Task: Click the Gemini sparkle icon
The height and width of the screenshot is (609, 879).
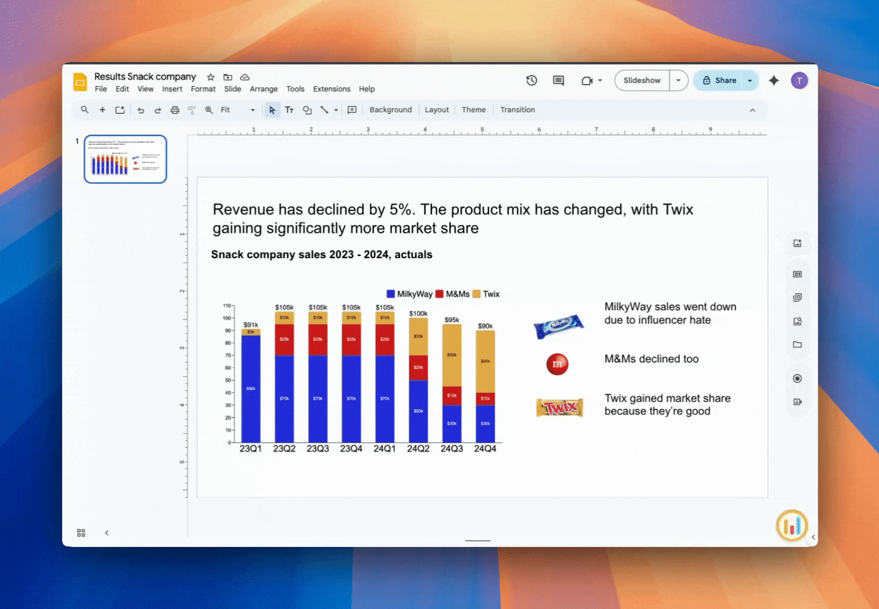Action: click(x=773, y=80)
